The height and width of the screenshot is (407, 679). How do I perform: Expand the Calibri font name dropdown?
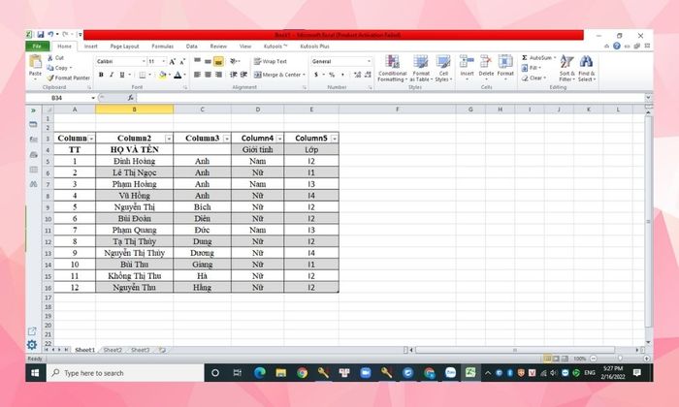click(x=142, y=61)
